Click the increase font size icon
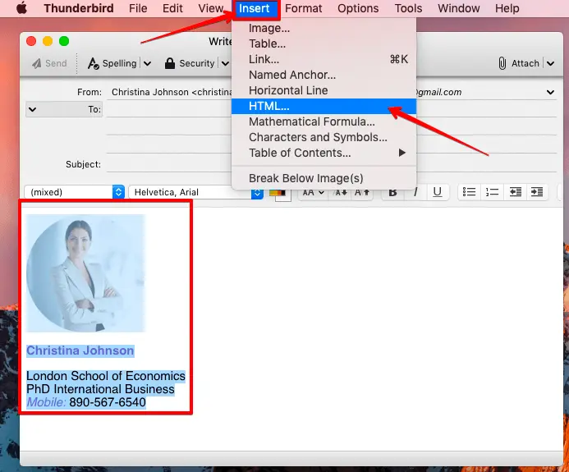Screen dimensions: 569x472 (x=362, y=192)
